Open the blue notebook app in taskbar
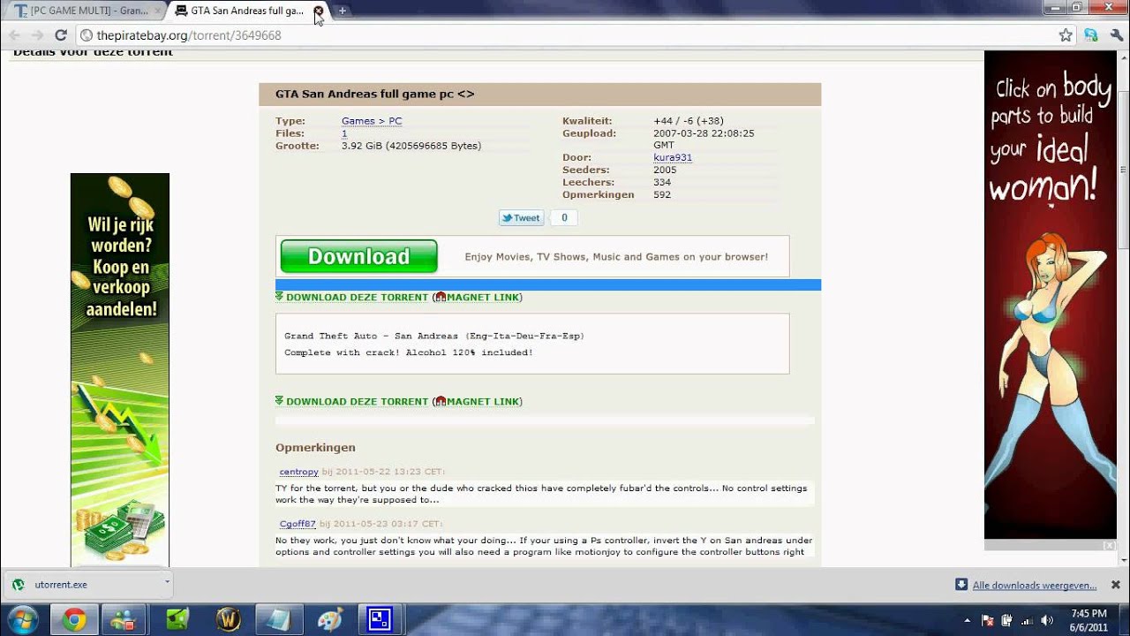 (278, 620)
